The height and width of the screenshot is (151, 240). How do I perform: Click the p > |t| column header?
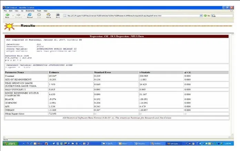[188, 72]
